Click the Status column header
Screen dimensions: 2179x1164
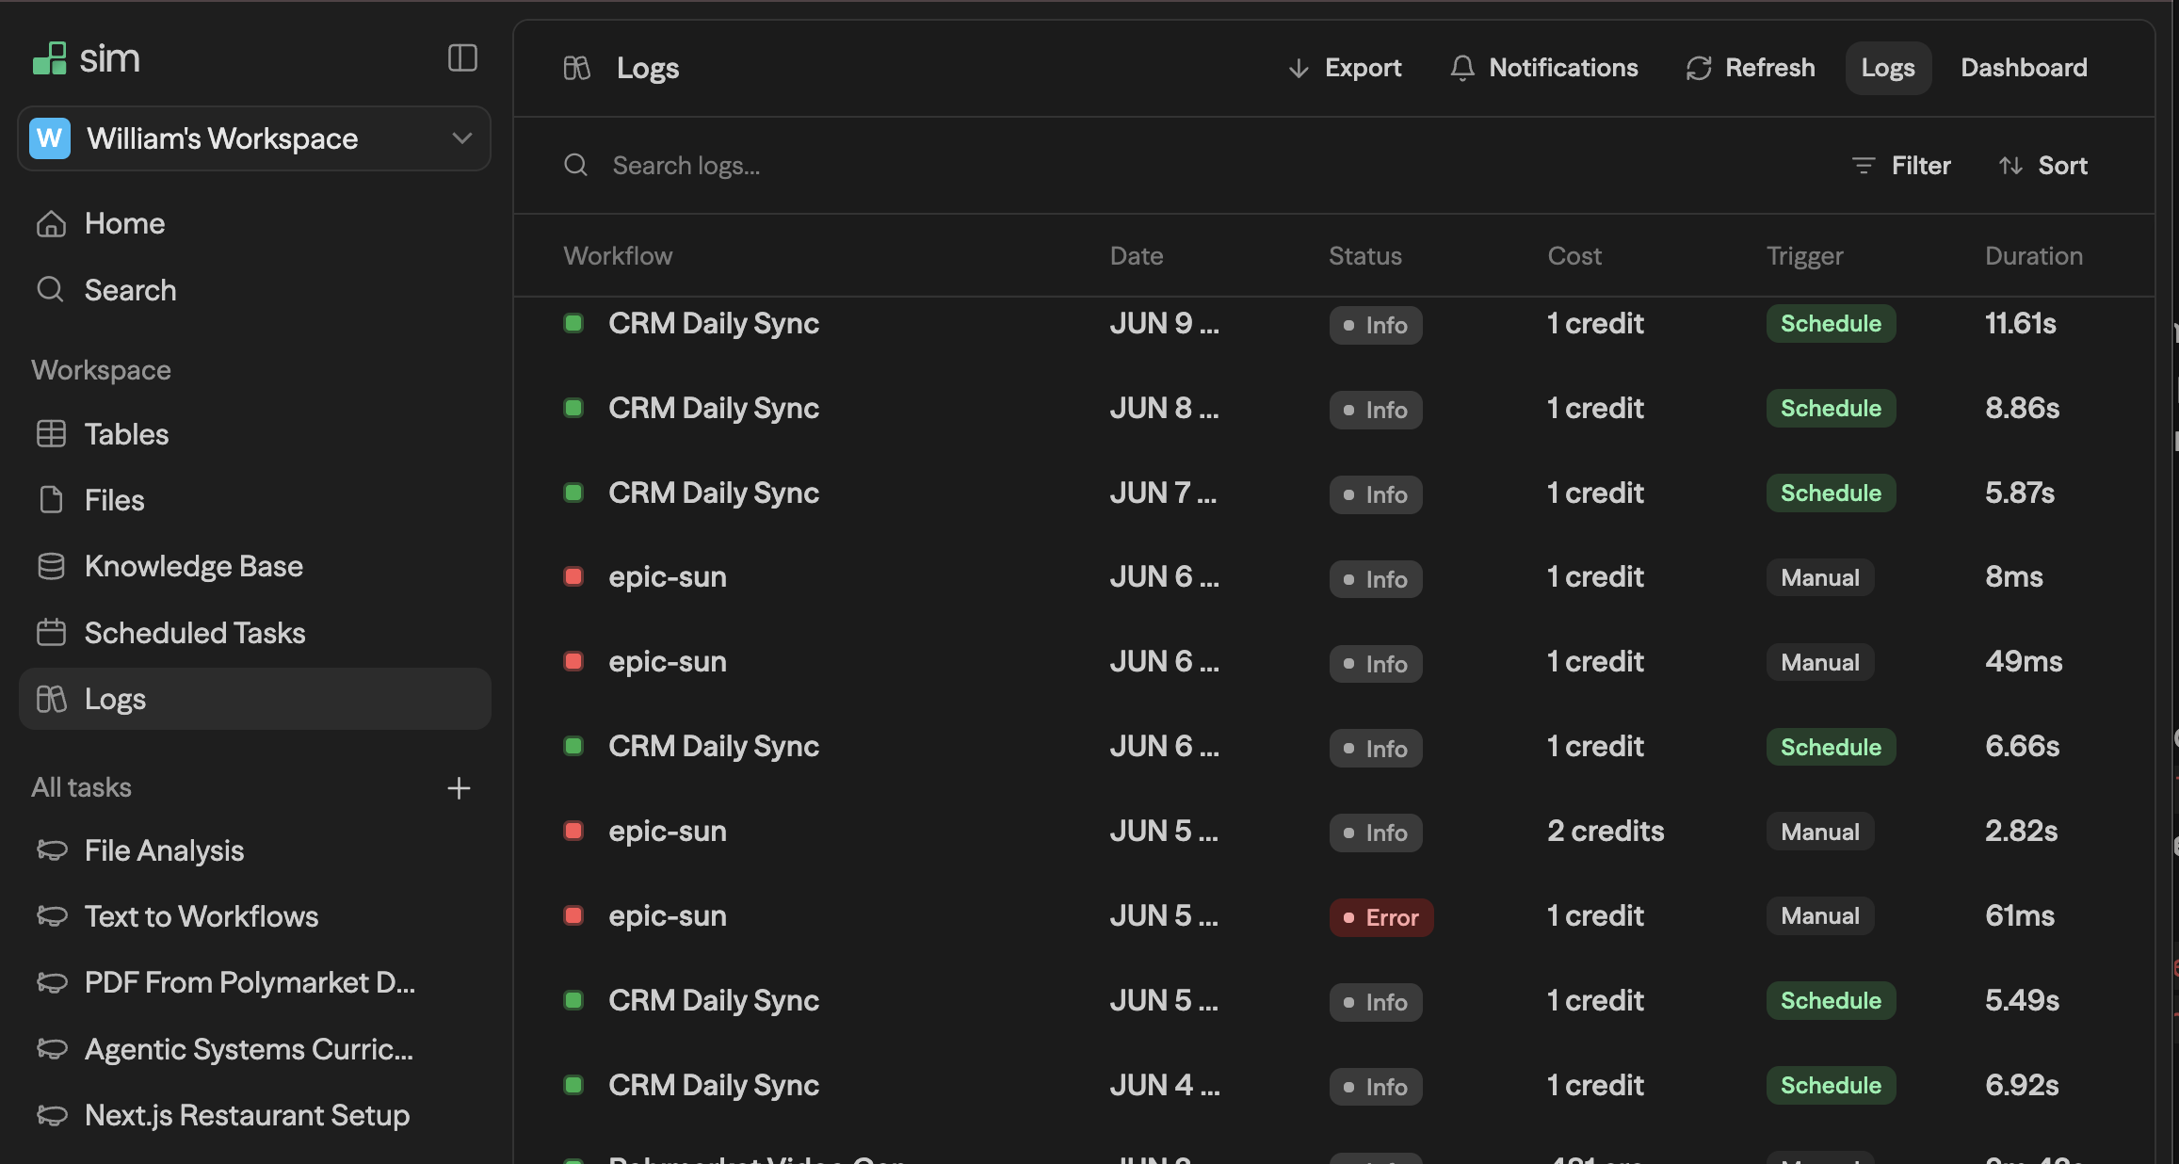[1365, 256]
